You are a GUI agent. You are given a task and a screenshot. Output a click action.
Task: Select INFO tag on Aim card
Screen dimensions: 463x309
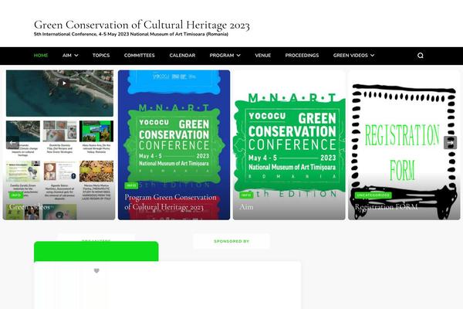[246, 195]
